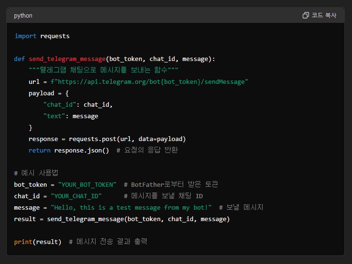Click the closing brace of payload
Viewport: 352px width, 264px height.
pyautogui.click(x=31, y=127)
